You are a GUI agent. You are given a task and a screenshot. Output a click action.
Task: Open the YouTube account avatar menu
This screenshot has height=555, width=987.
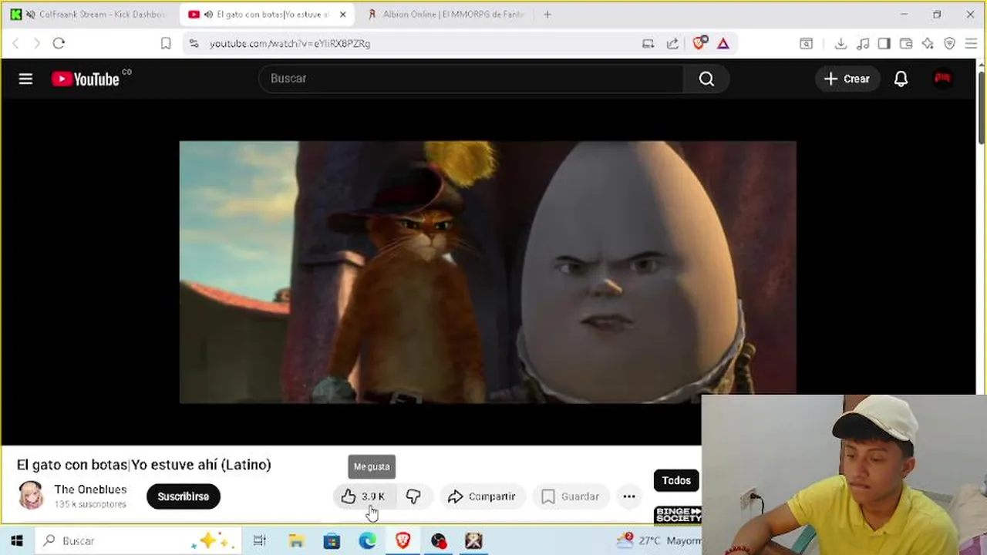click(942, 79)
